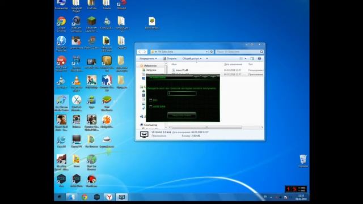Select the Recycle Bin icon

[x=303, y=160]
